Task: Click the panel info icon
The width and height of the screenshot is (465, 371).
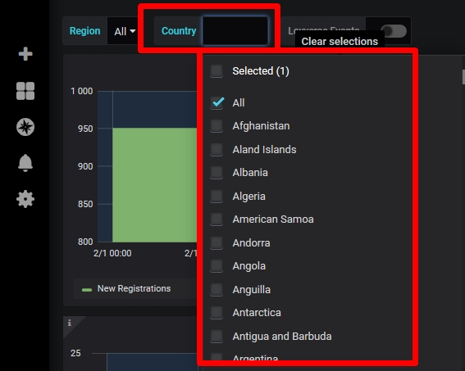Action: coord(69,323)
